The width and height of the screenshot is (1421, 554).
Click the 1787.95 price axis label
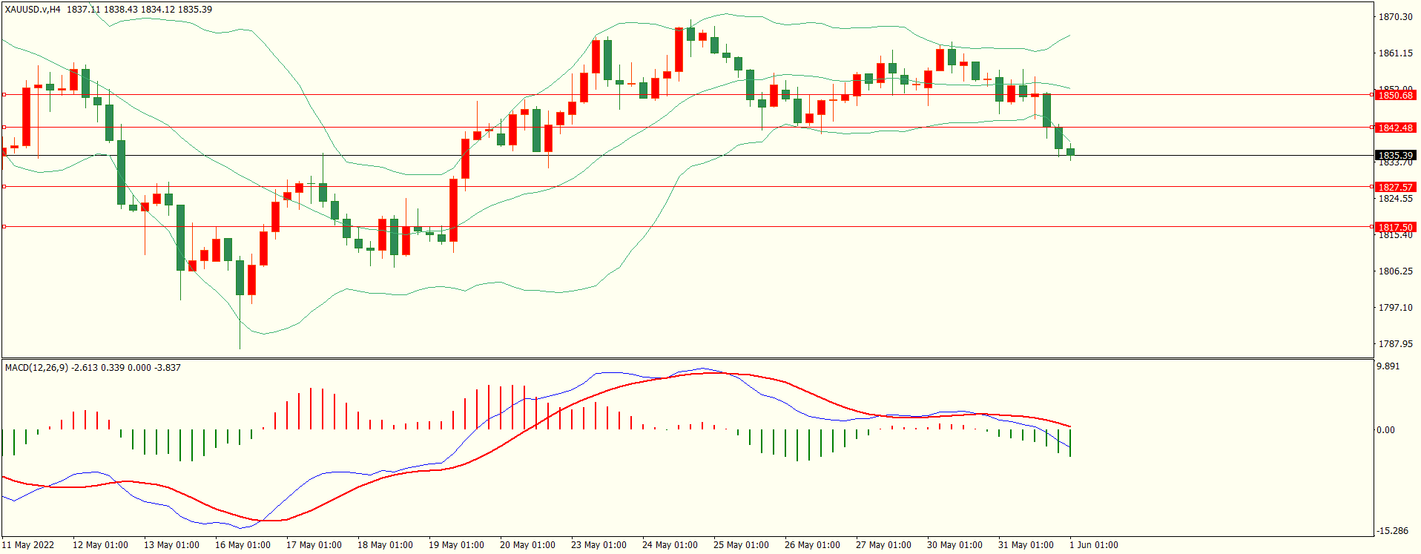pyautogui.click(x=1395, y=344)
